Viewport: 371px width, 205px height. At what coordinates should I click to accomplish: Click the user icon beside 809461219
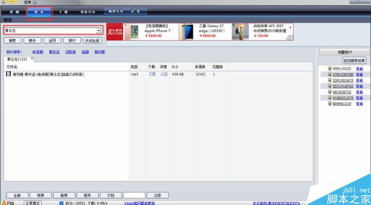(x=330, y=104)
